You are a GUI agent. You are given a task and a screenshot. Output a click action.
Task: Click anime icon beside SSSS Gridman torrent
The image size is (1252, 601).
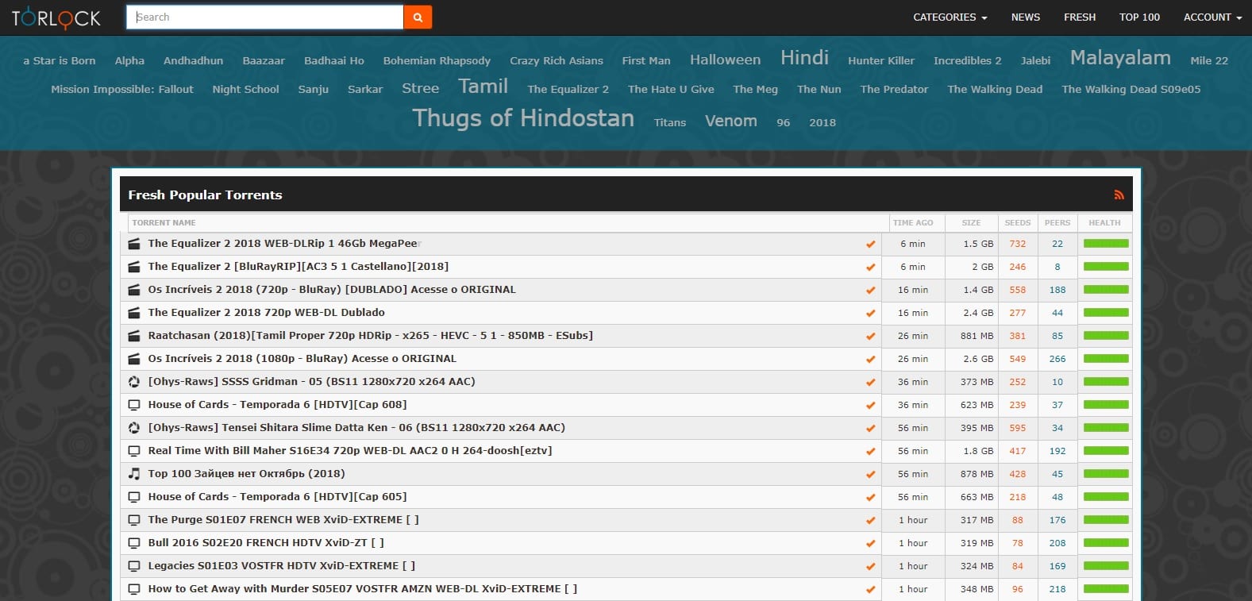click(x=134, y=382)
